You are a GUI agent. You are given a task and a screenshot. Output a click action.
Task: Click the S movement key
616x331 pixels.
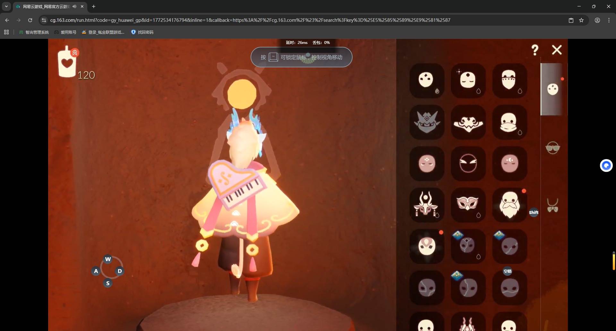[x=108, y=283]
